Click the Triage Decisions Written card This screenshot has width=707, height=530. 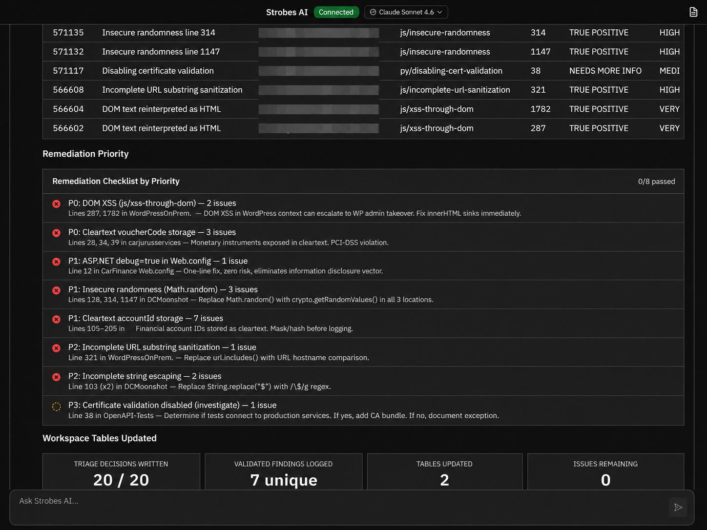tap(121, 472)
